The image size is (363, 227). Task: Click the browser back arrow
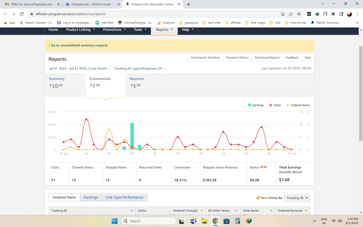tap(6, 14)
